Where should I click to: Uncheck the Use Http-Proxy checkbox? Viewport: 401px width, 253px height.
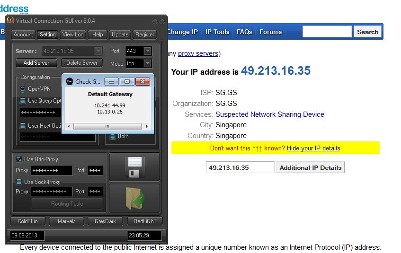pyautogui.click(x=18, y=159)
